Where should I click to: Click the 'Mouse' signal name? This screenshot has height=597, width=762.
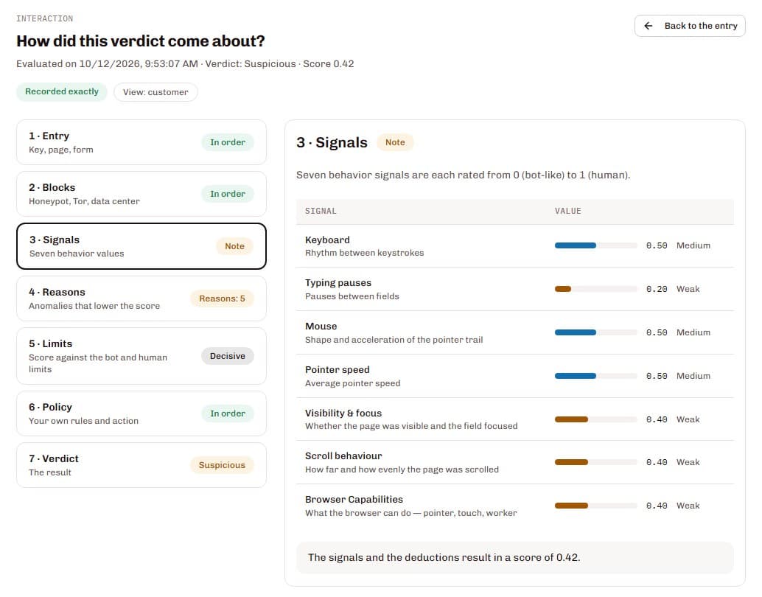pyautogui.click(x=321, y=327)
